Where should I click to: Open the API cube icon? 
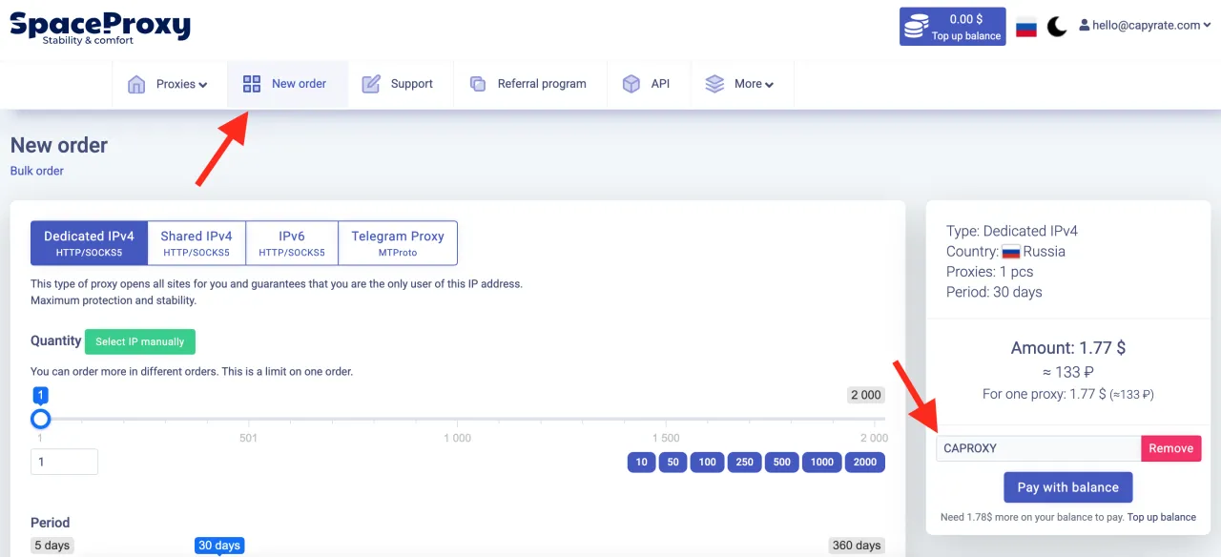click(x=631, y=84)
